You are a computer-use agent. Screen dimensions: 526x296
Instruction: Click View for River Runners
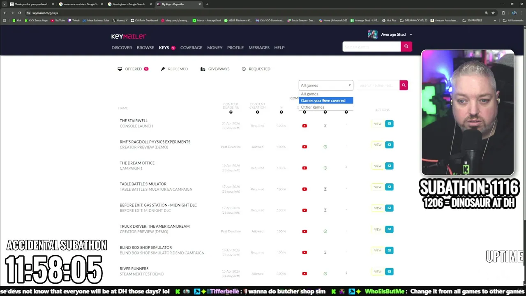pos(378,271)
